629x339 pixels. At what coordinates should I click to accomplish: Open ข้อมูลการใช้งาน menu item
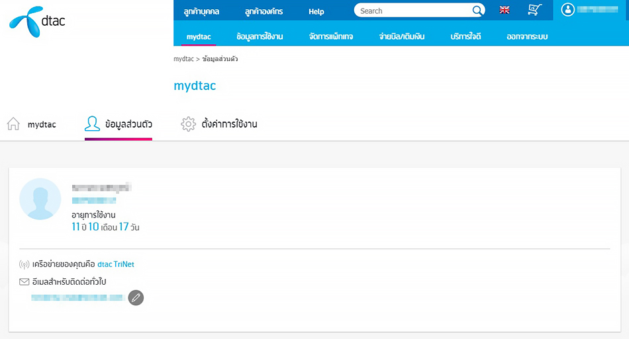pos(260,36)
